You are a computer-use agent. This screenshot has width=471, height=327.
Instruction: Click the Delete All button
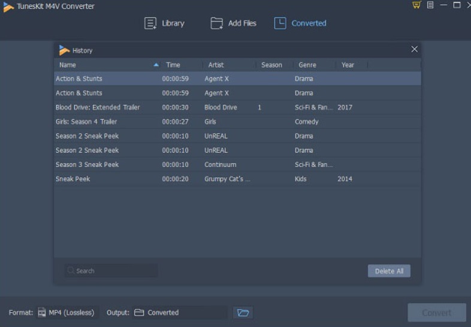pos(389,271)
